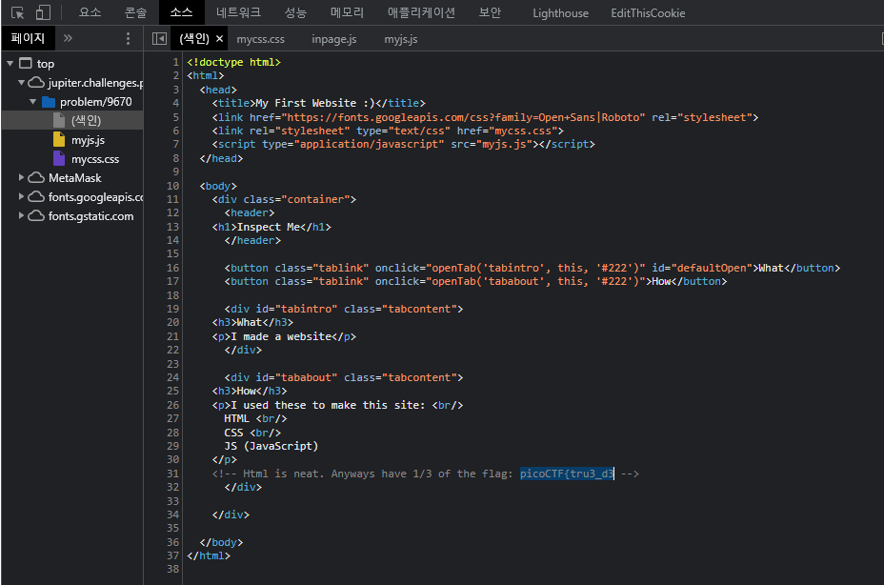Image resolution: width=884 pixels, height=585 pixels.
Task: Show more navigator tabs chevron
Action: [69, 38]
